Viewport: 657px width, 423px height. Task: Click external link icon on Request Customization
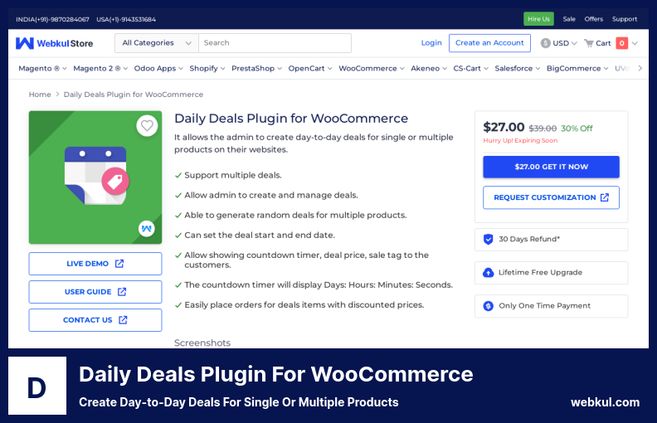(x=605, y=197)
